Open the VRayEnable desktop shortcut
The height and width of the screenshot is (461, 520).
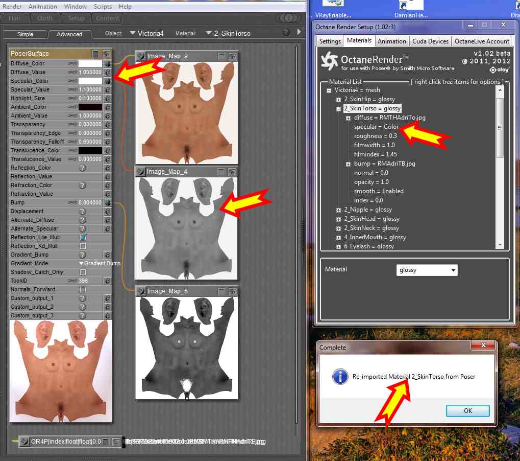pos(333,9)
